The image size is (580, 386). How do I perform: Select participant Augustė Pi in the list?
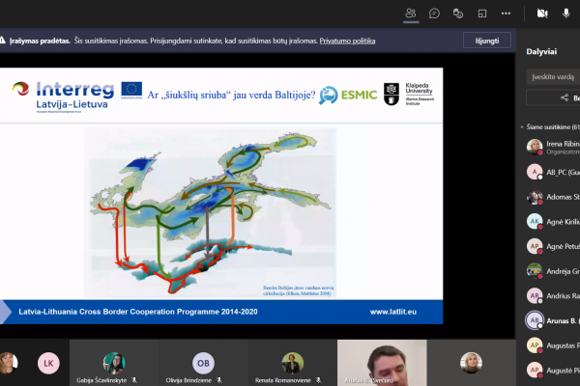[553, 371]
